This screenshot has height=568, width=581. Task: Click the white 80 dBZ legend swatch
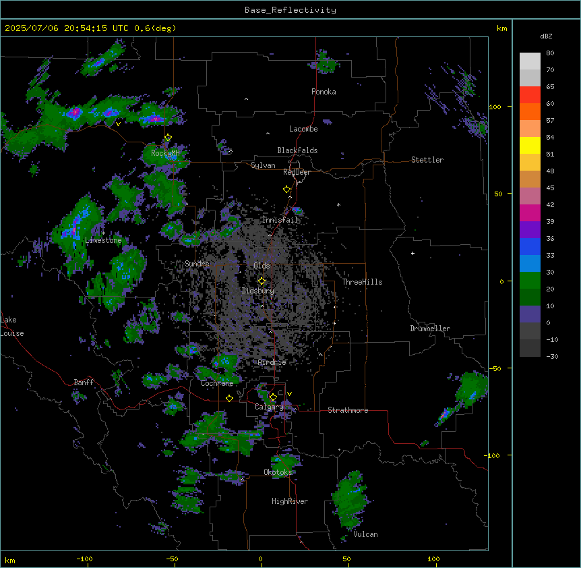tap(530, 61)
